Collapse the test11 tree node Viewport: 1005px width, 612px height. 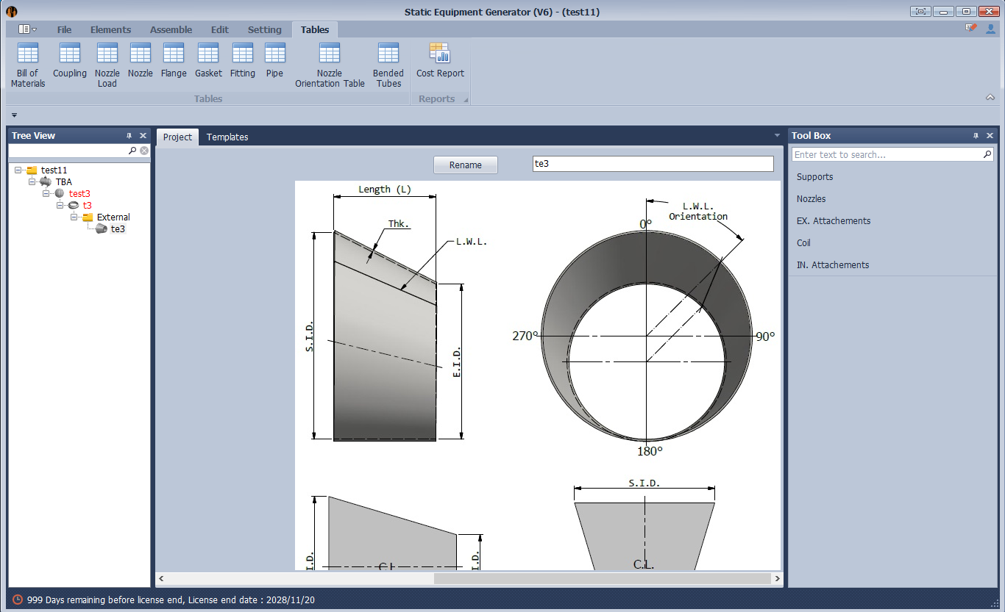(18, 170)
